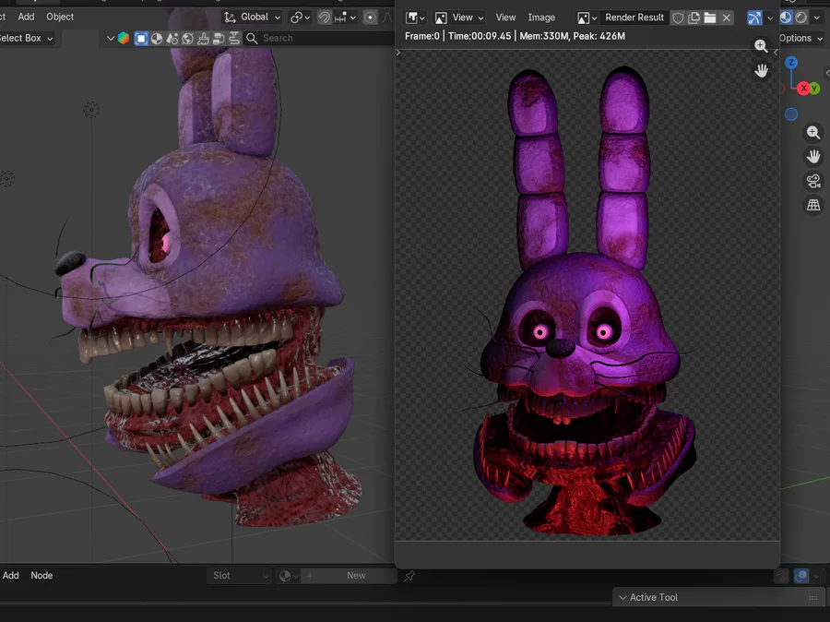Click the blue Z axis gizmo handle
The height and width of the screenshot is (622, 830).
(791, 63)
